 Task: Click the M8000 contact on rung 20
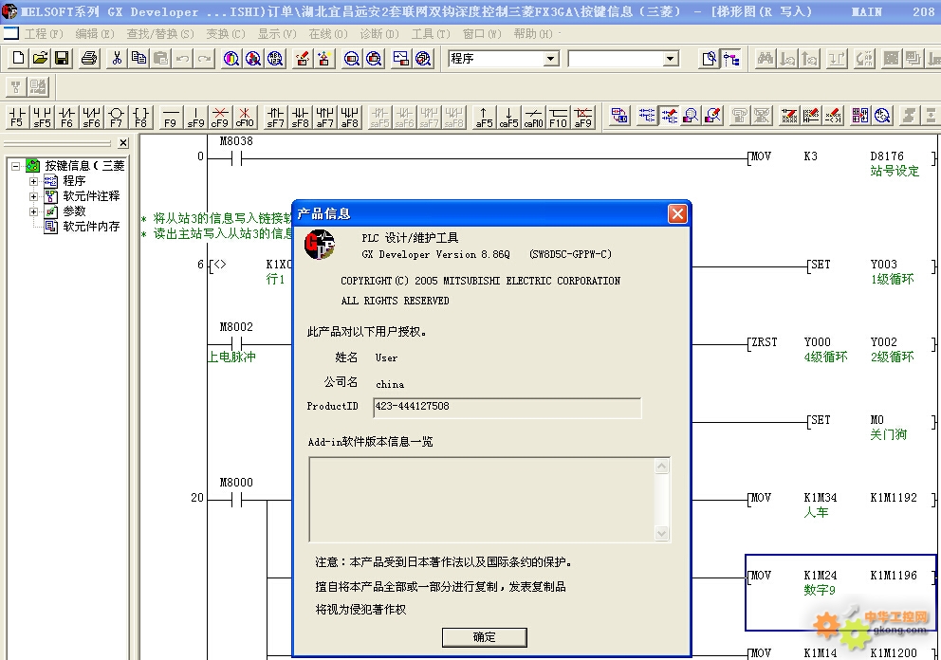[x=236, y=500]
